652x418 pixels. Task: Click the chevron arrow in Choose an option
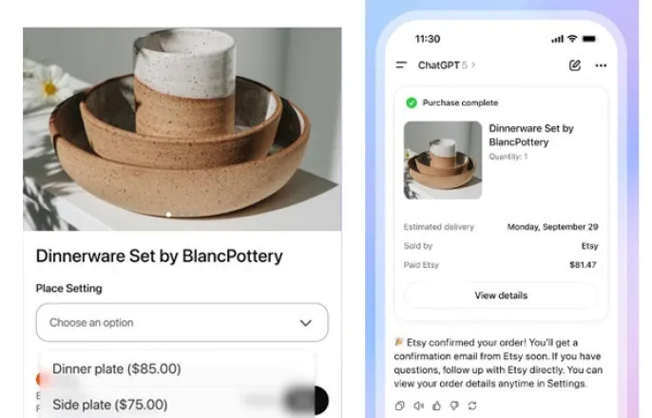[x=306, y=323]
